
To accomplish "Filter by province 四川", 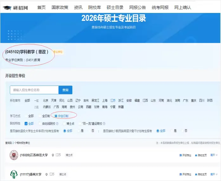I will click(x=202, y=100).
